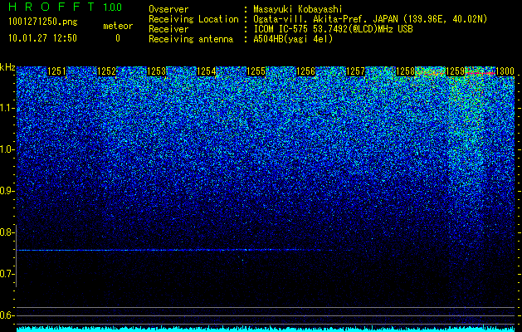This screenshot has width=522, height=332.
Task: Click the 1255 time marker
Action: pos(256,71)
